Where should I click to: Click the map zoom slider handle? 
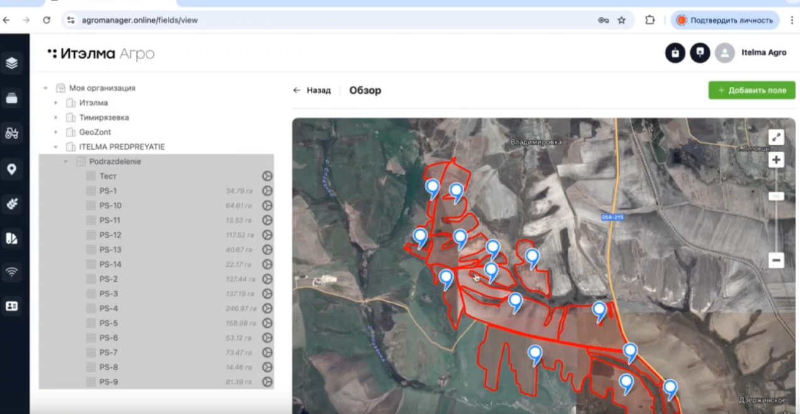coord(776,196)
